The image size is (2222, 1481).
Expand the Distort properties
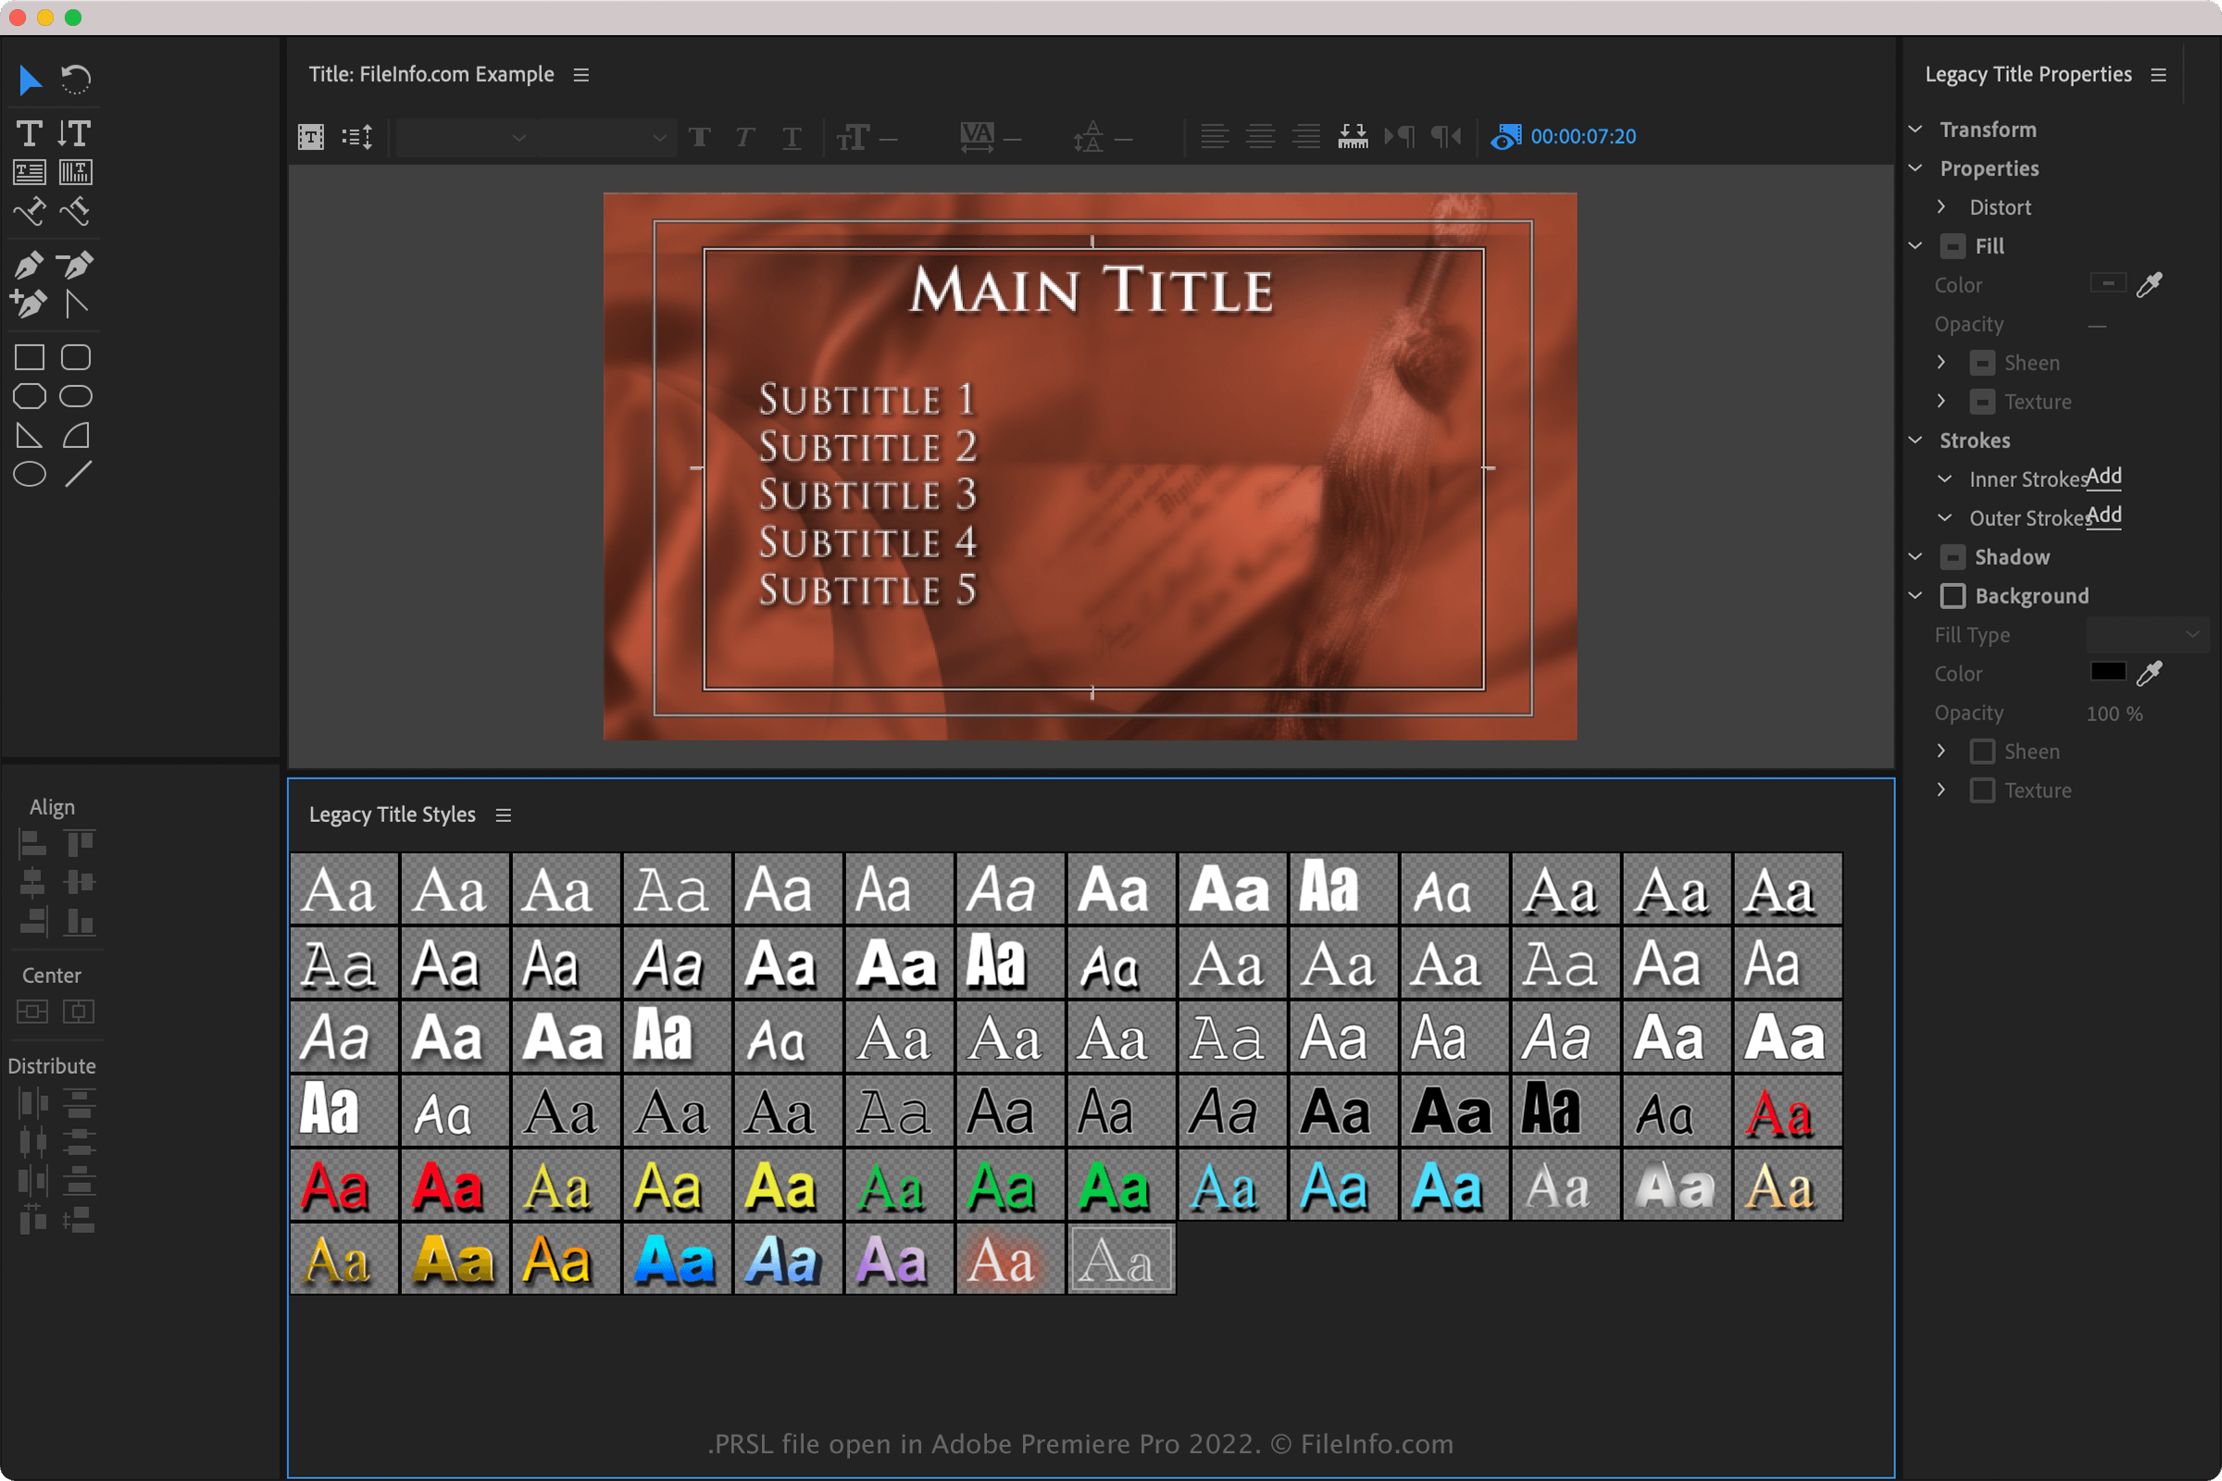pyautogui.click(x=1941, y=206)
